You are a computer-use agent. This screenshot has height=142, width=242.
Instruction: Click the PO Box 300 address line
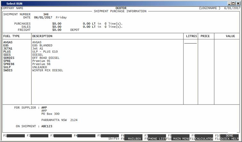click(50, 114)
